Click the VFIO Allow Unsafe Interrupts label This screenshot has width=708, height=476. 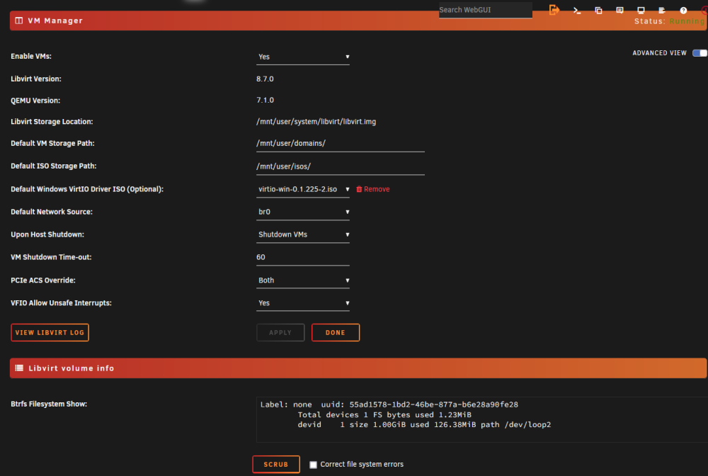61,303
